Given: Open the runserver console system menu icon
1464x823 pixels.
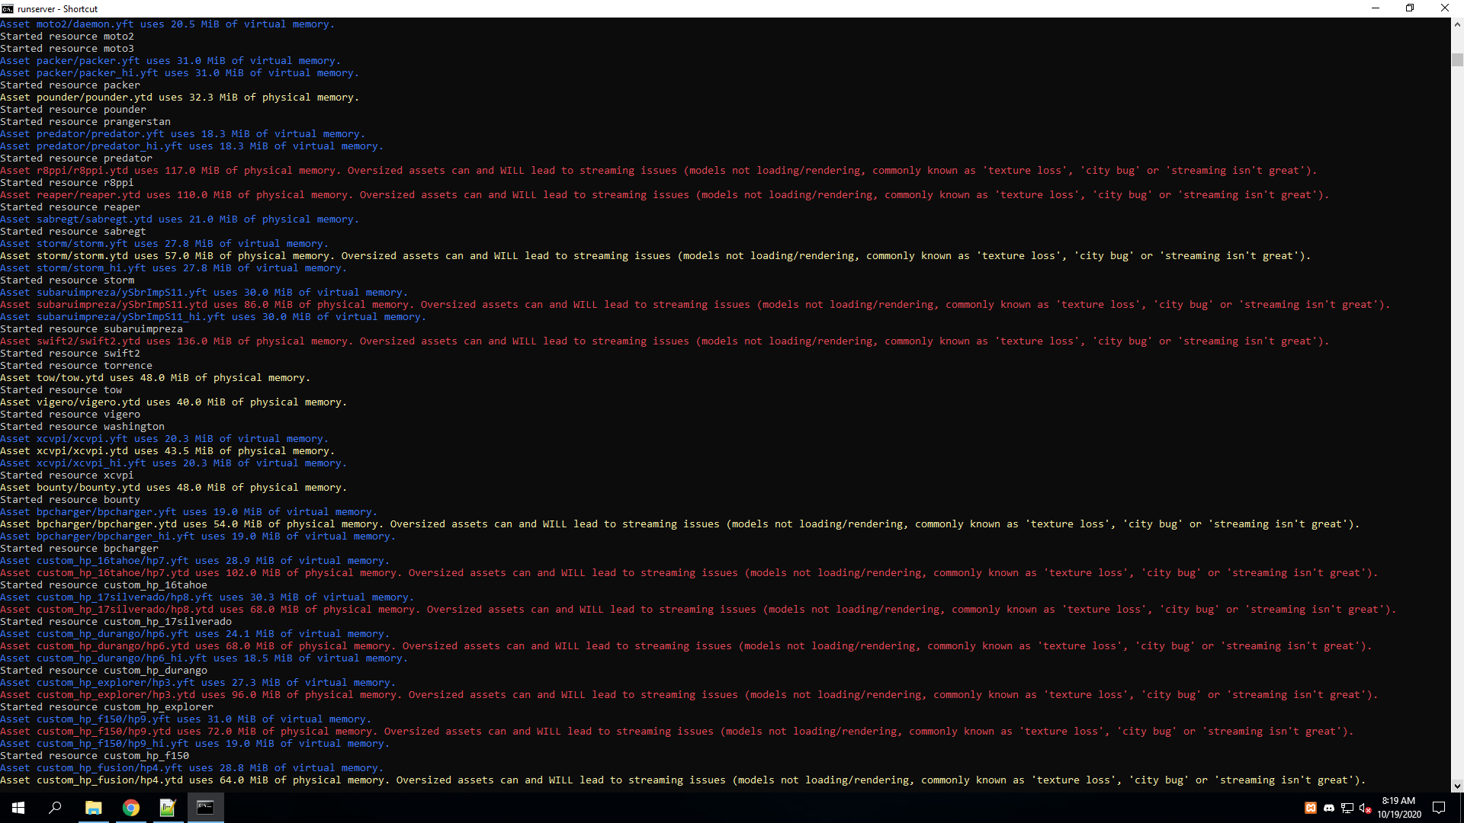Looking at the screenshot, I should click(x=8, y=8).
